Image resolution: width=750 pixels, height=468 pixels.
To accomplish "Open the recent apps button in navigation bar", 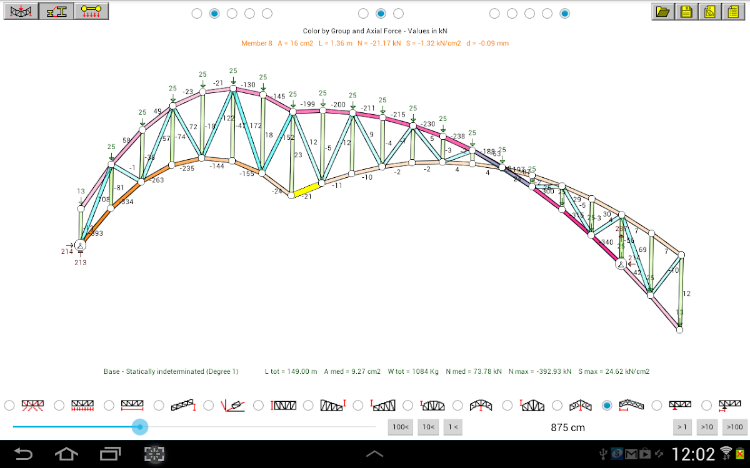I will click(x=111, y=453).
